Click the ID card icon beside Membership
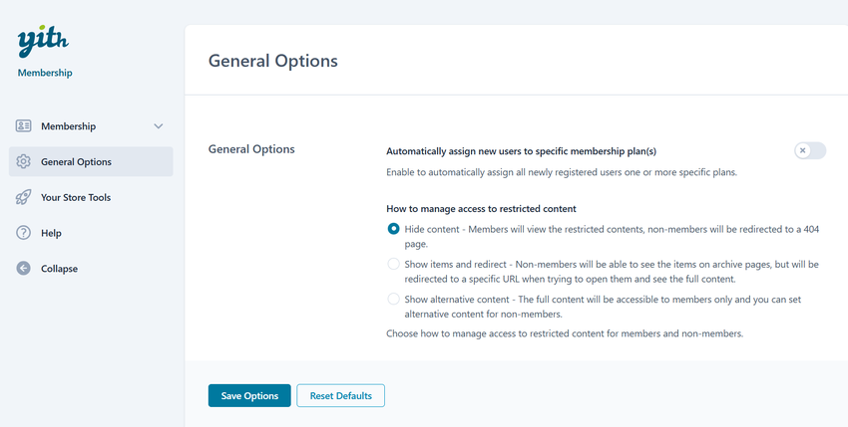This screenshot has height=427, width=848. coord(24,126)
